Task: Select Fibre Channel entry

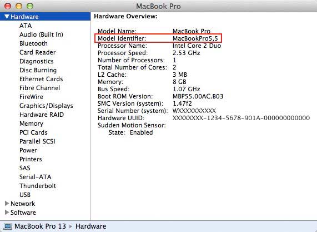Action: [39, 88]
